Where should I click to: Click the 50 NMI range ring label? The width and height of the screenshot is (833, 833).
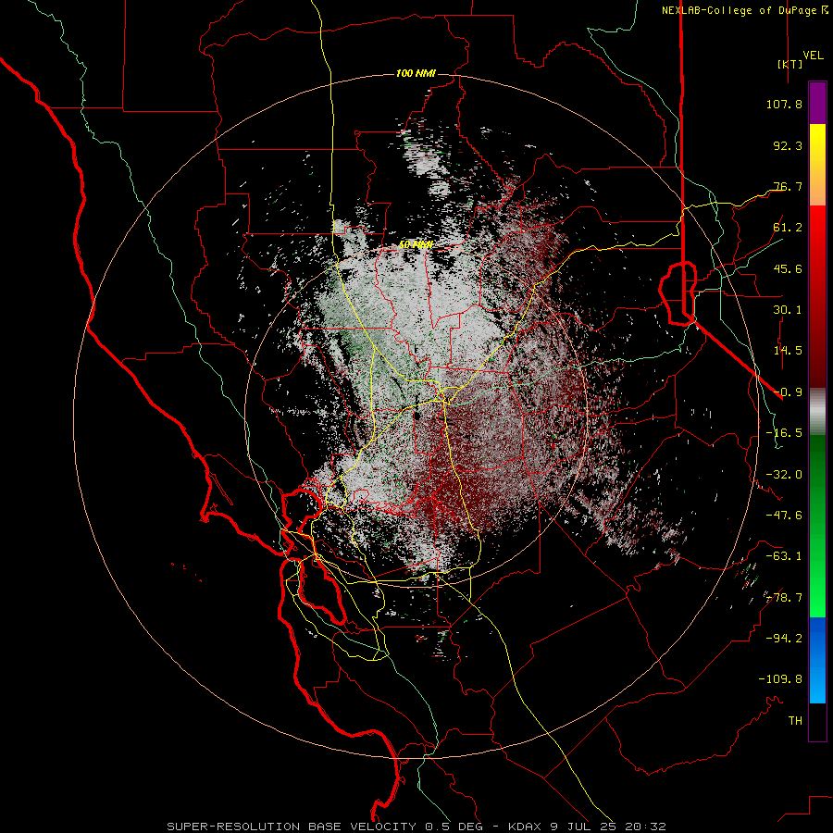click(x=416, y=245)
